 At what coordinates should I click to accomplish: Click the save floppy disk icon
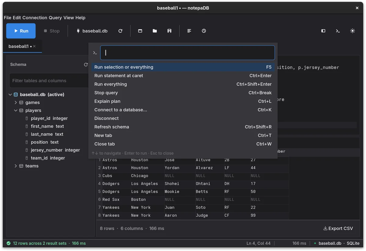pyautogui.click(x=169, y=31)
